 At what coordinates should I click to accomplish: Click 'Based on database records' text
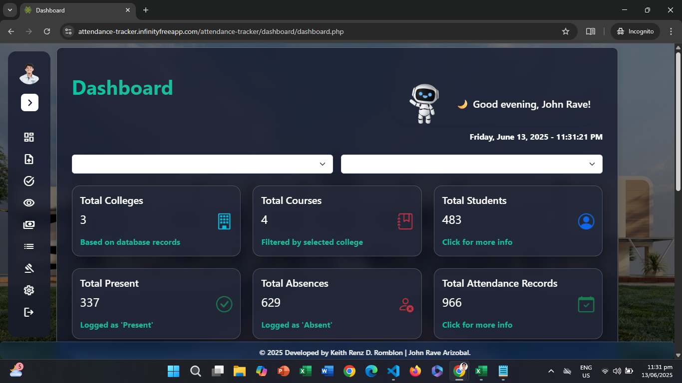tap(130, 242)
